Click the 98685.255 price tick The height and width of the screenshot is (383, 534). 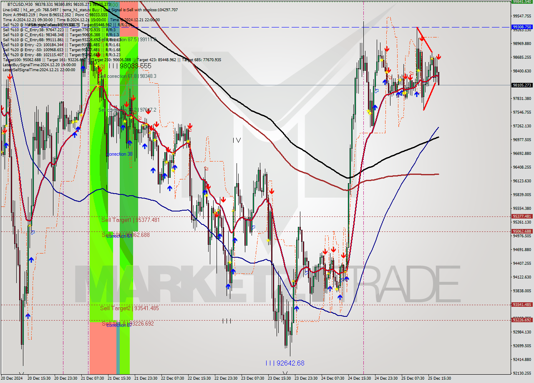pyautogui.click(x=522, y=57)
